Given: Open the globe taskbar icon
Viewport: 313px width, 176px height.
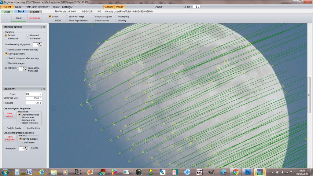Looking at the screenshot, I should pyautogui.click(x=223, y=172).
